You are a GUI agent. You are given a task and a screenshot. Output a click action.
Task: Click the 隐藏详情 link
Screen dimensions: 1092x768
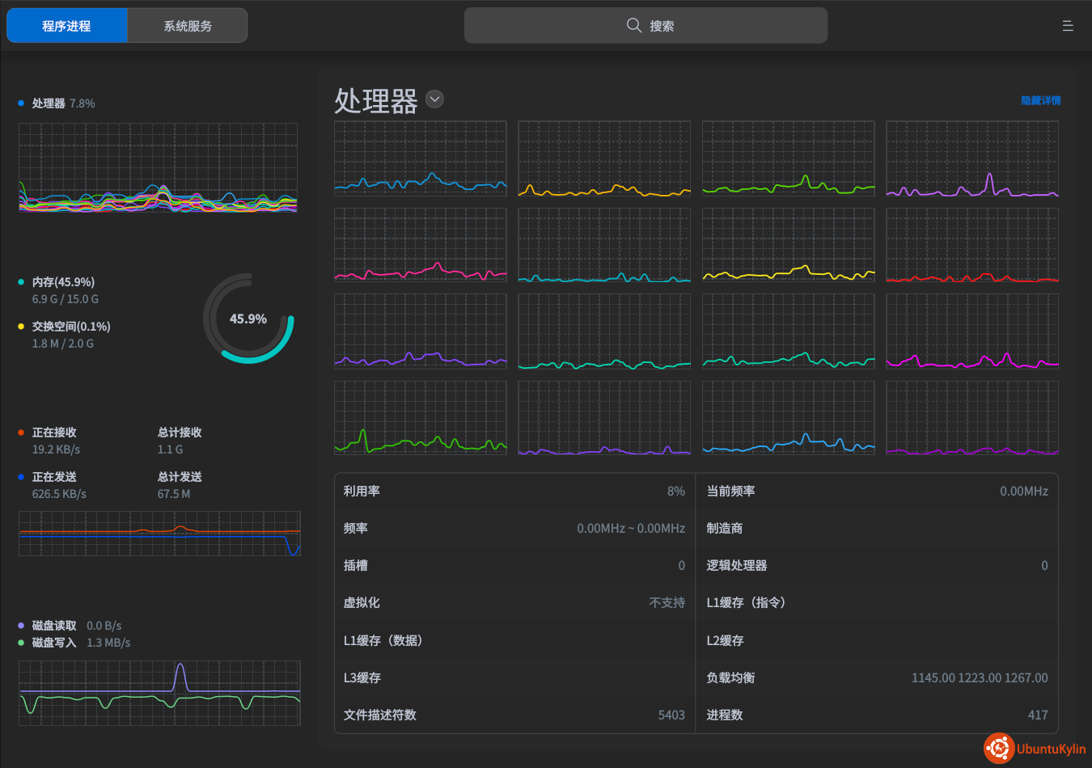pos(1040,100)
